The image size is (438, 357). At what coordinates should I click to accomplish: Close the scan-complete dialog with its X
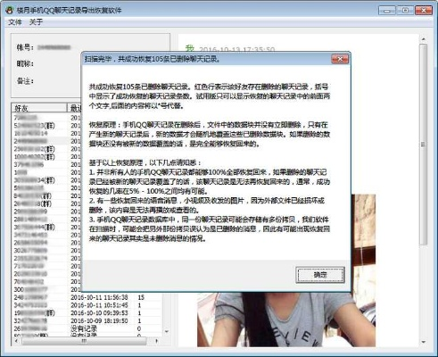click(340, 59)
